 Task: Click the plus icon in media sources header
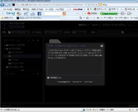coord(33,40)
